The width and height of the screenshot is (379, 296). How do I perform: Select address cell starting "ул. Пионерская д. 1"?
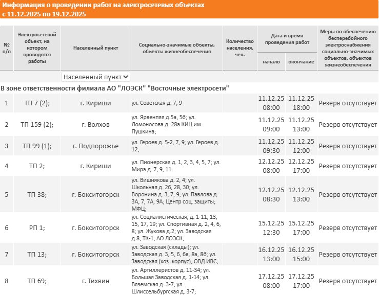click(x=177, y=166)
